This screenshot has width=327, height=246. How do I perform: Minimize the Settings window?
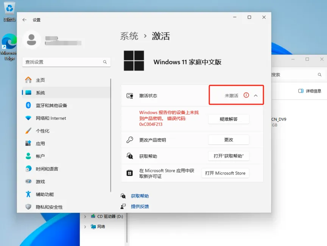[235, 17]
